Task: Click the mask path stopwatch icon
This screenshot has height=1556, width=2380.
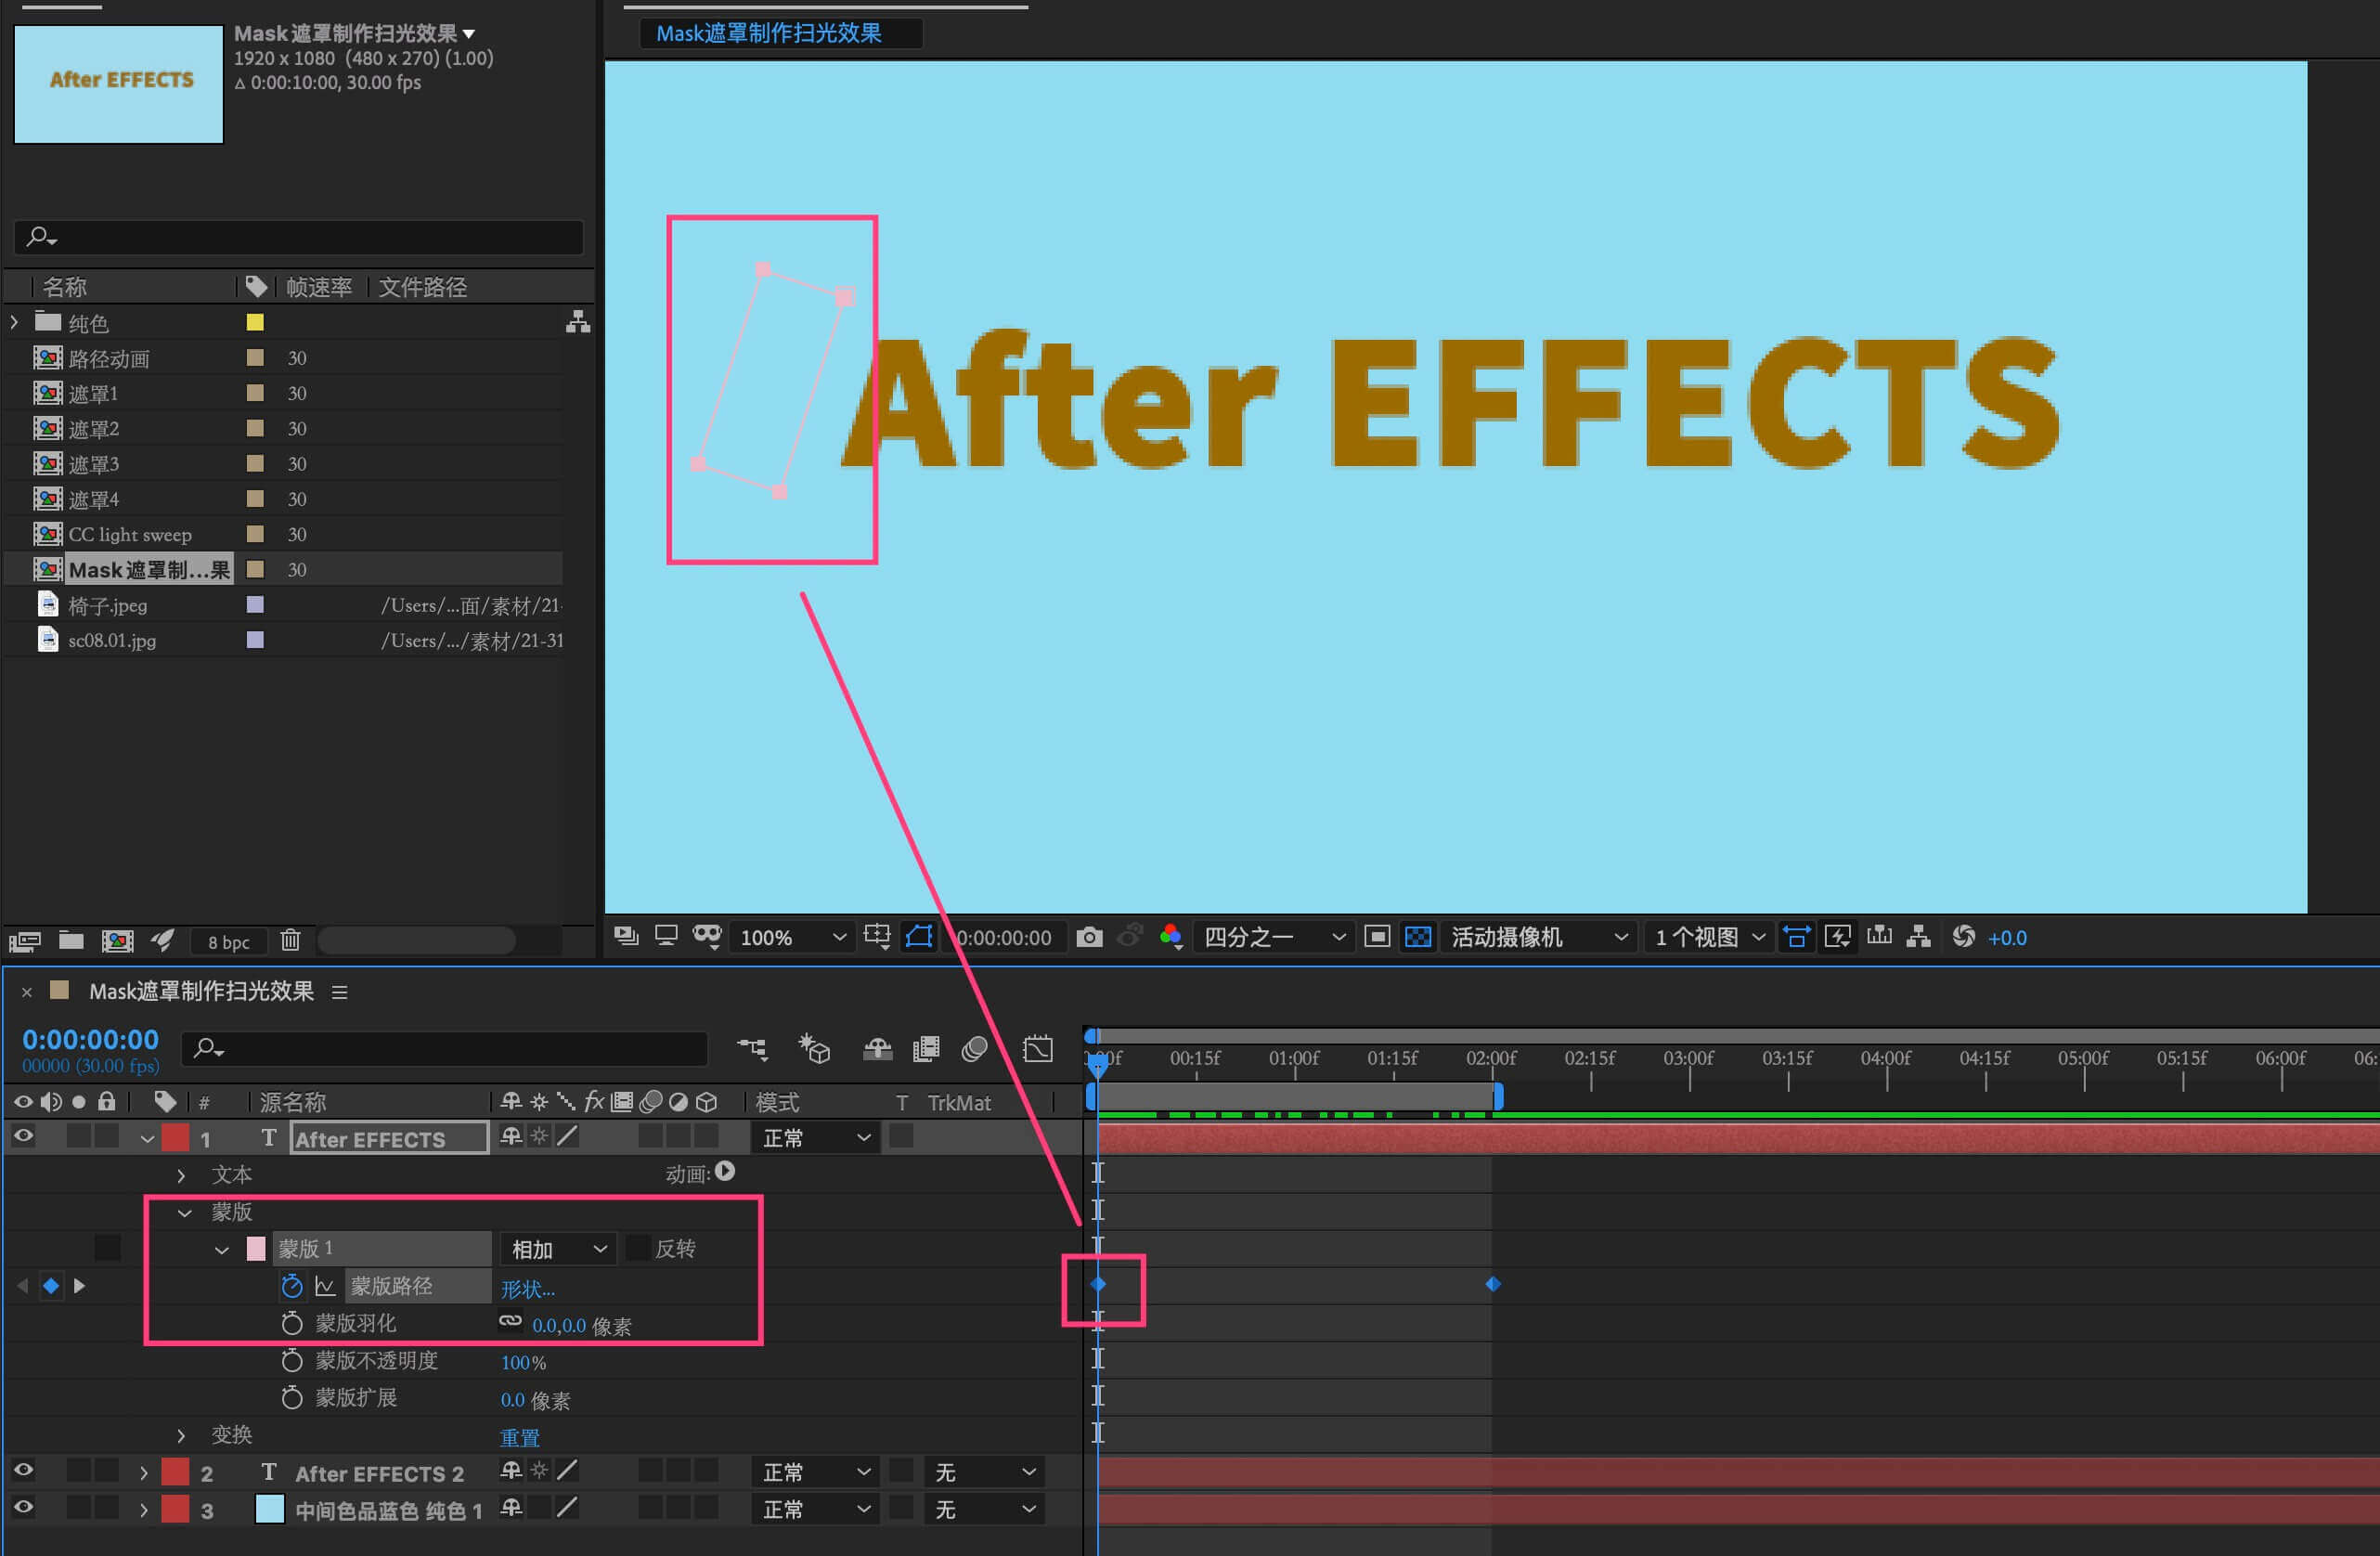Action: point(291,1286)
